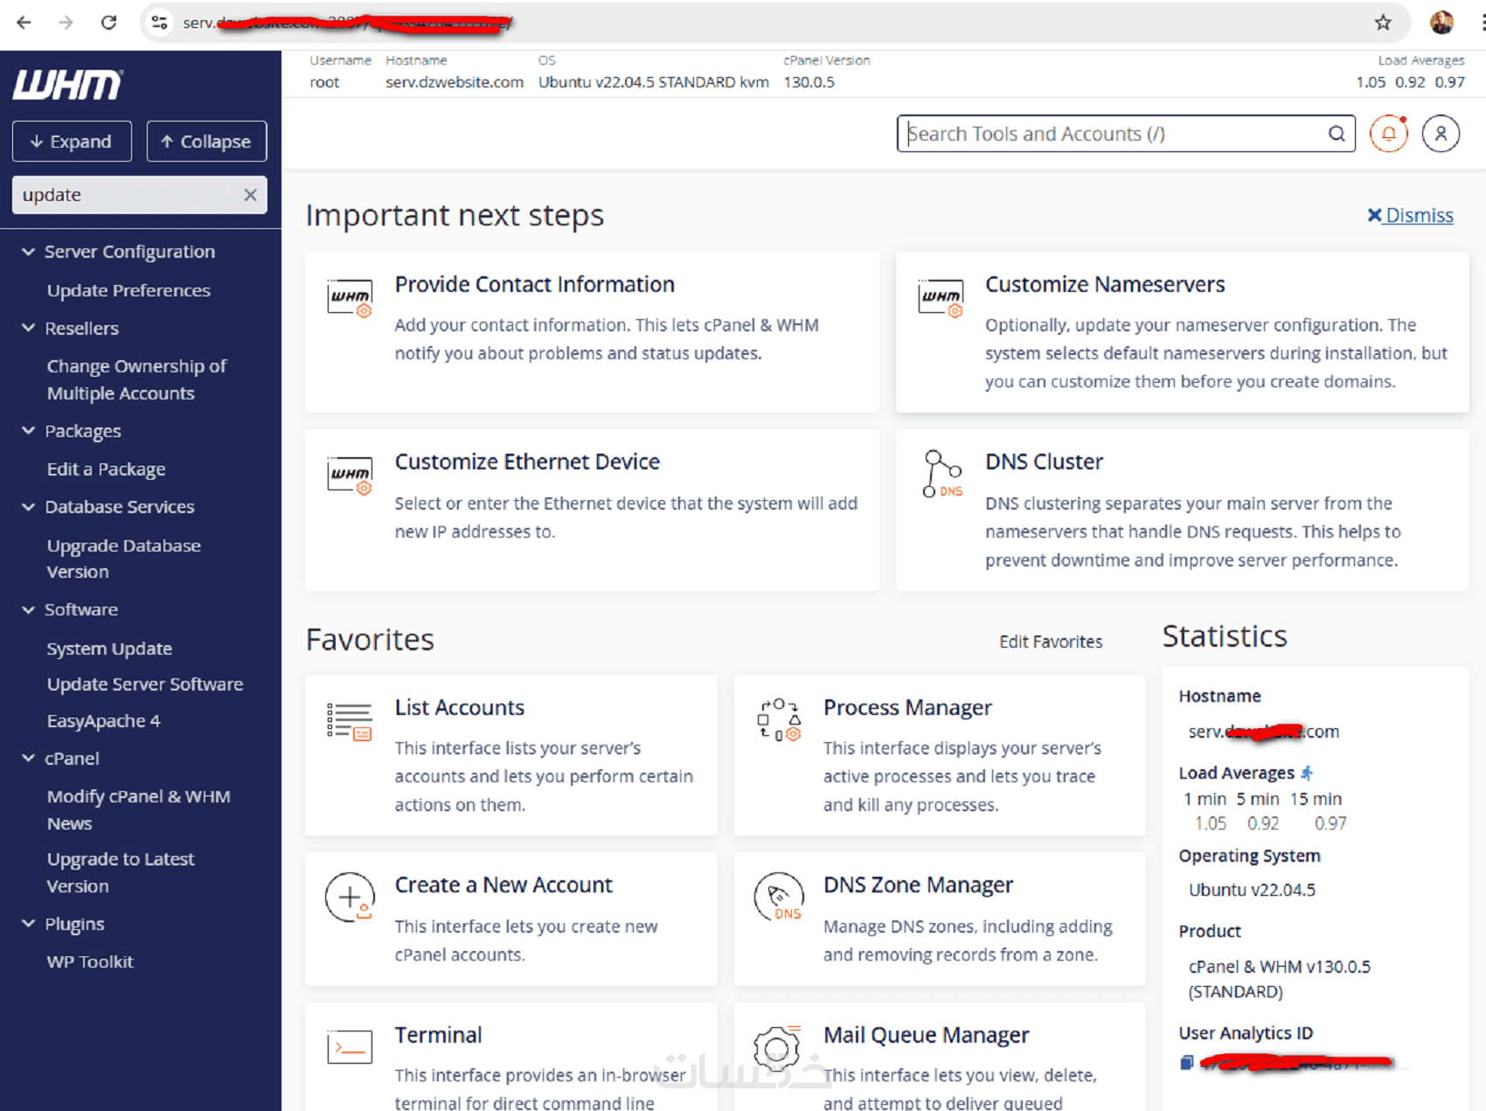Open the user account profile icon
1486x1111 pixels.
pos(1441,134)
